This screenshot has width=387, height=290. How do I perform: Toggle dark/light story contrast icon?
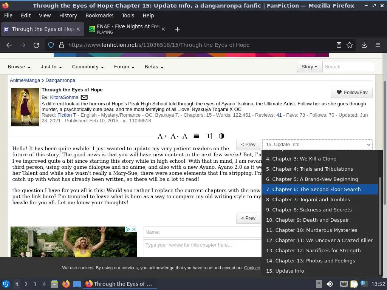tap(221, 136)
